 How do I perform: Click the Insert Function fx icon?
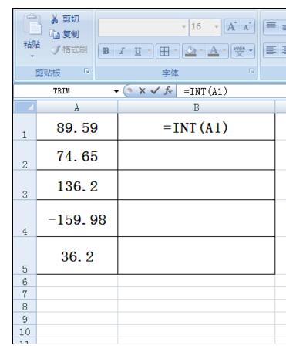point(168,90)
